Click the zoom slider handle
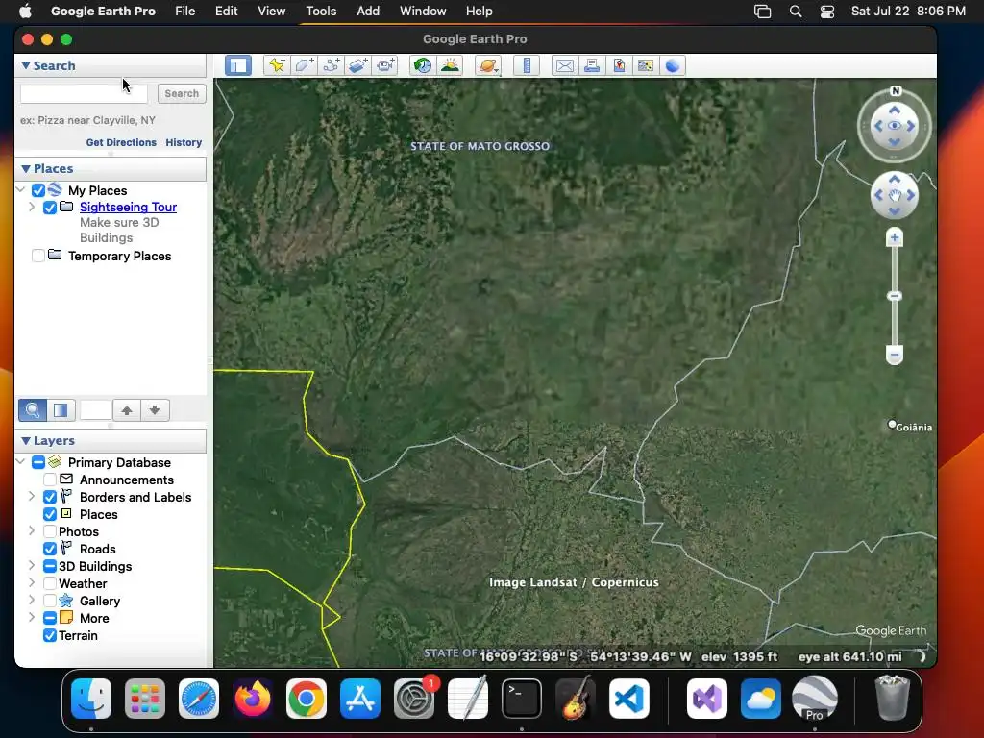Screen dimensions: 984x738 coord(895,296)
